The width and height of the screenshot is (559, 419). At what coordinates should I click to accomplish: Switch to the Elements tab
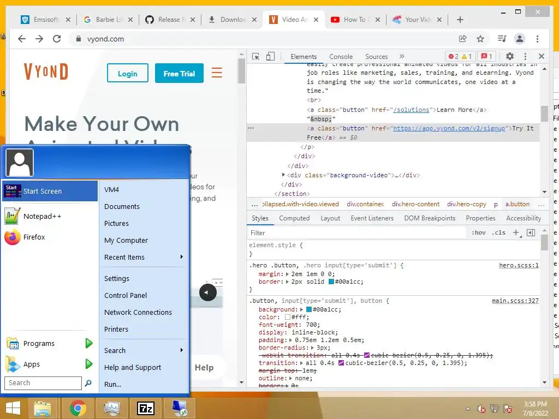(x=304, y=57)
